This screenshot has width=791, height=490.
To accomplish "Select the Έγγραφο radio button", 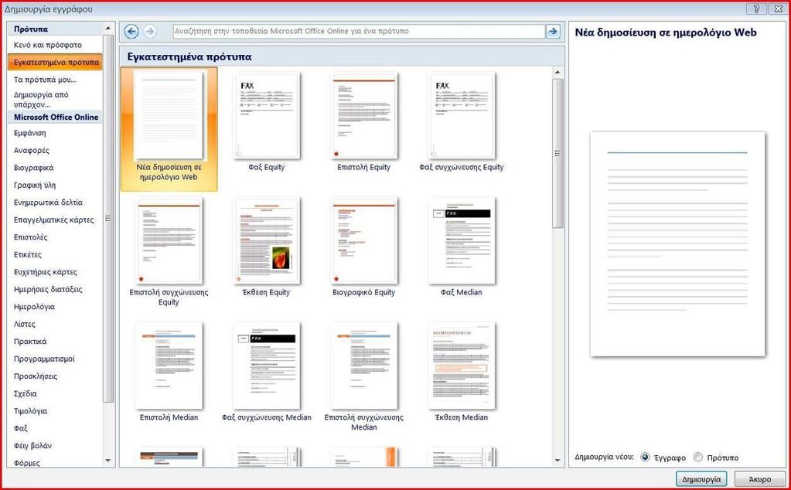I will [645, 458].
